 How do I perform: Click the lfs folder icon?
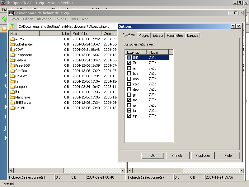point(12,92)
